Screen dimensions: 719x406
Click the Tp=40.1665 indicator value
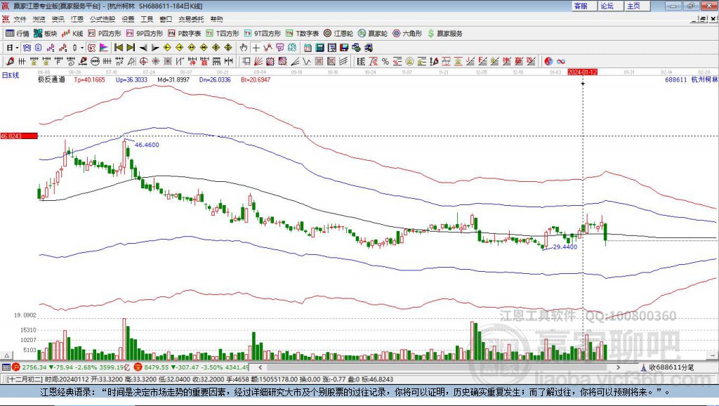[89, 80]
